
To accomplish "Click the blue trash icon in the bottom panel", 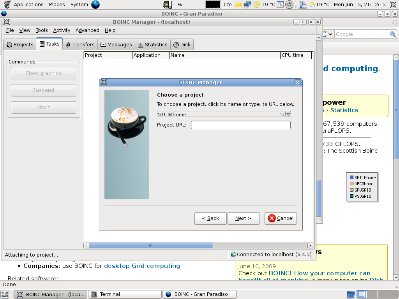I will point(351,294).
